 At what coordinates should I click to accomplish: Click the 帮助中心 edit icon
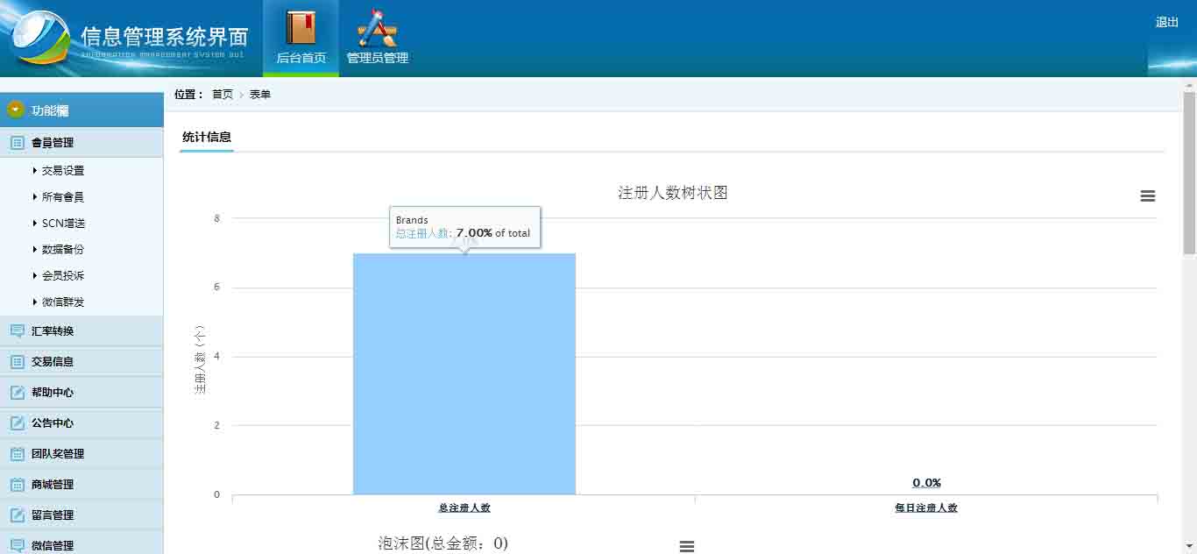point(17,393)
